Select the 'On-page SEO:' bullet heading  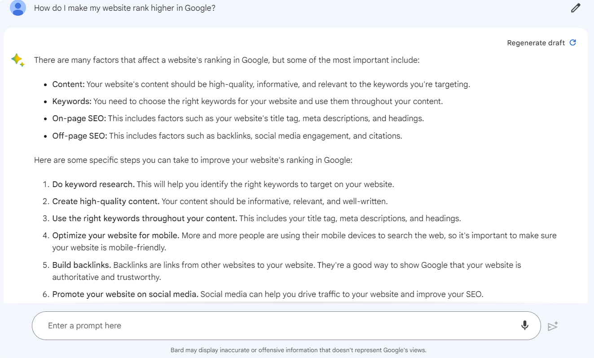[79, 118]
